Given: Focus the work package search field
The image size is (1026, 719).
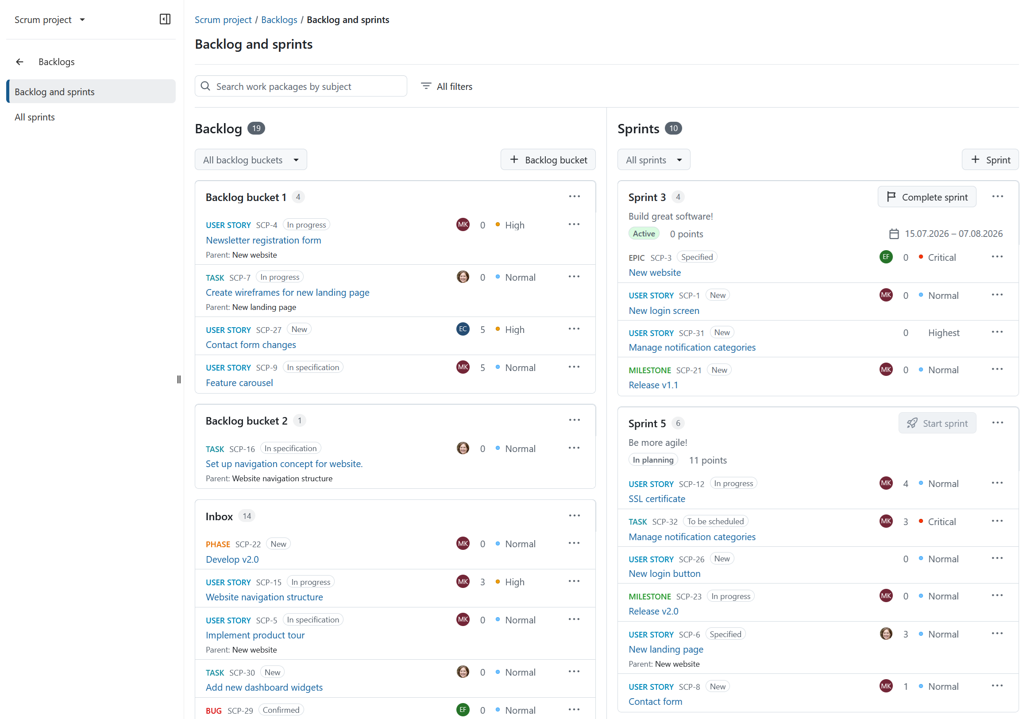Looking at the screenshot, I should point(301,86).
